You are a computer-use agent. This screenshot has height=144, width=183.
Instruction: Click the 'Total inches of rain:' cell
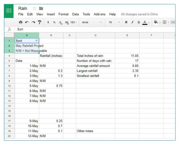pos(95,56)
